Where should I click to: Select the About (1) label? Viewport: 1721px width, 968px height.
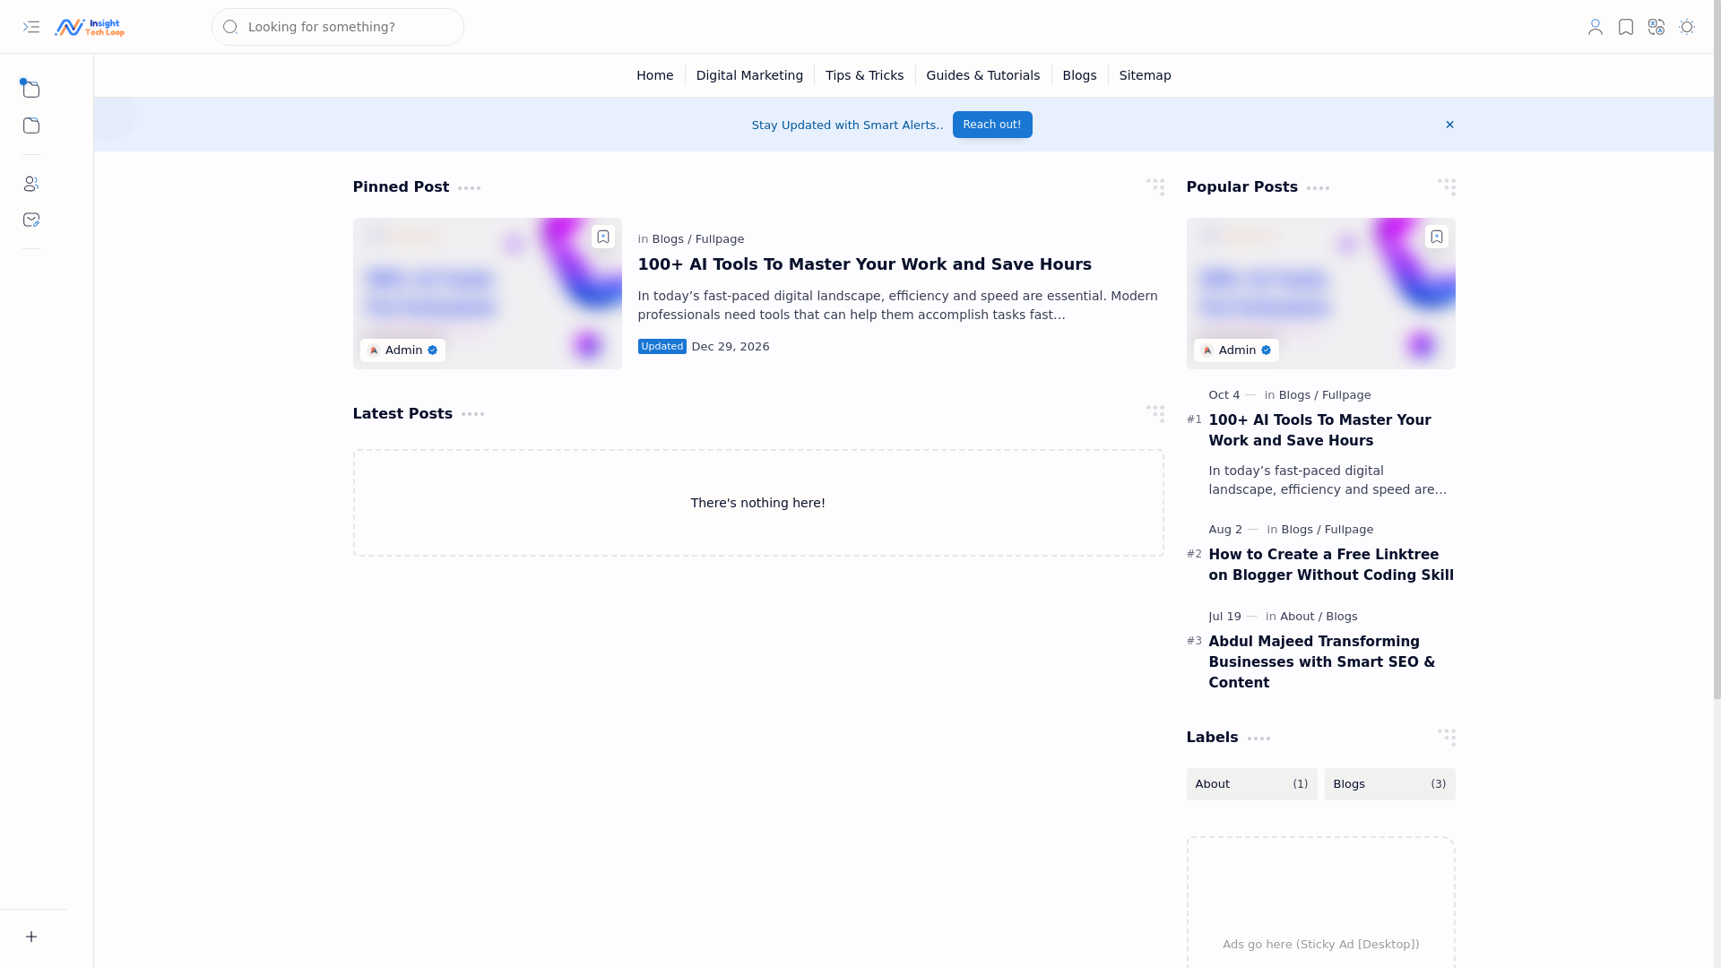point(1251,784)
